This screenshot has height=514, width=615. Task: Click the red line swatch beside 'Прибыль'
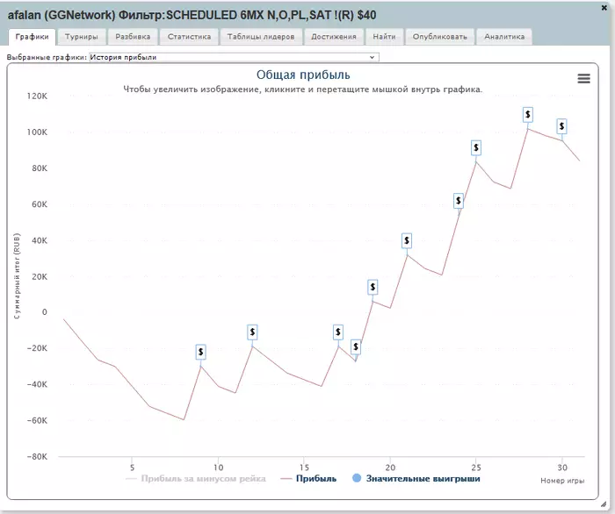286,479
